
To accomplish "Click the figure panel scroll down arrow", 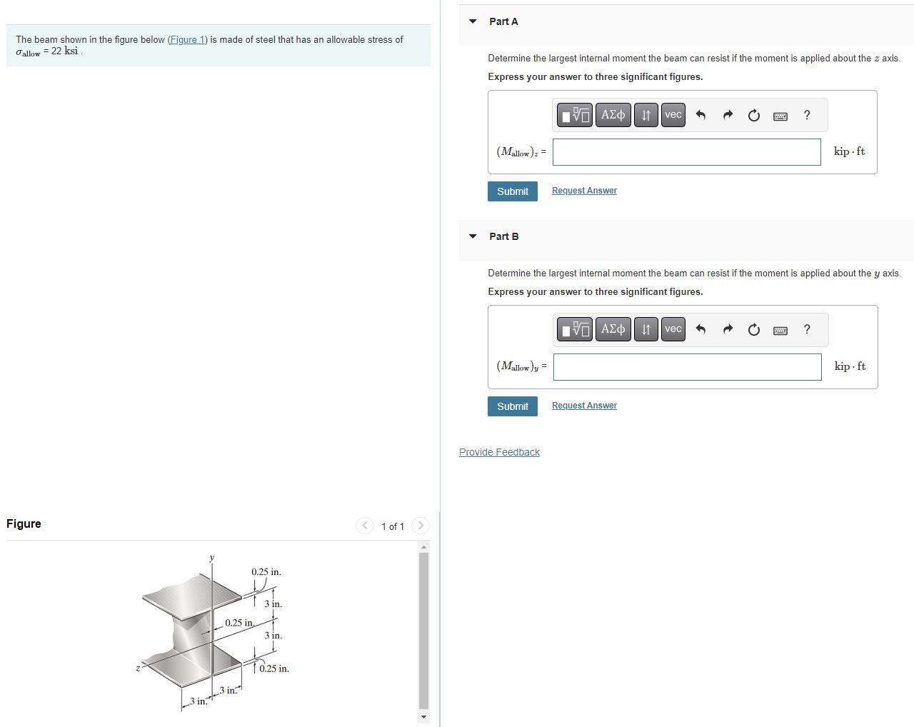I will (423, 716).
